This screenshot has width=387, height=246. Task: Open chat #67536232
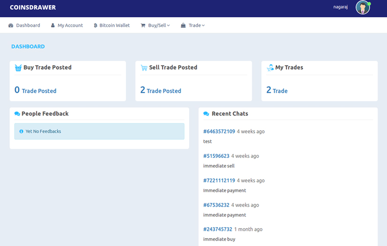pos(216,205)
